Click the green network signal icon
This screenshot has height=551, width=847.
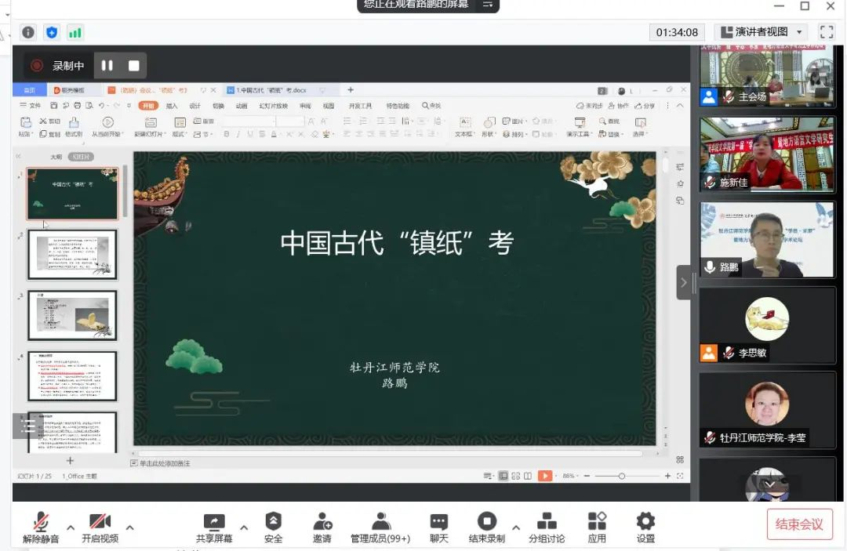pos(75,32)
